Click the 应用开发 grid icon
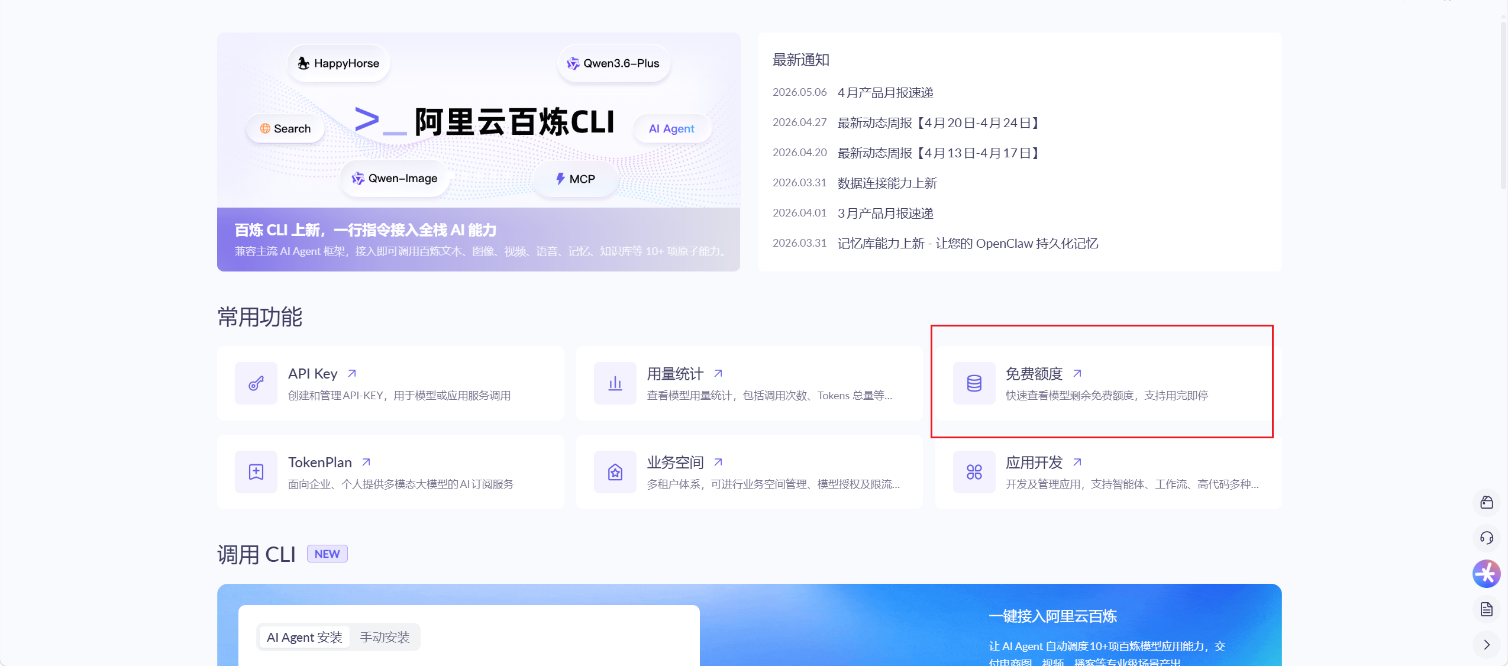Screen dimensions: 1508x666 pyautogui.click(x=974, y=472)
